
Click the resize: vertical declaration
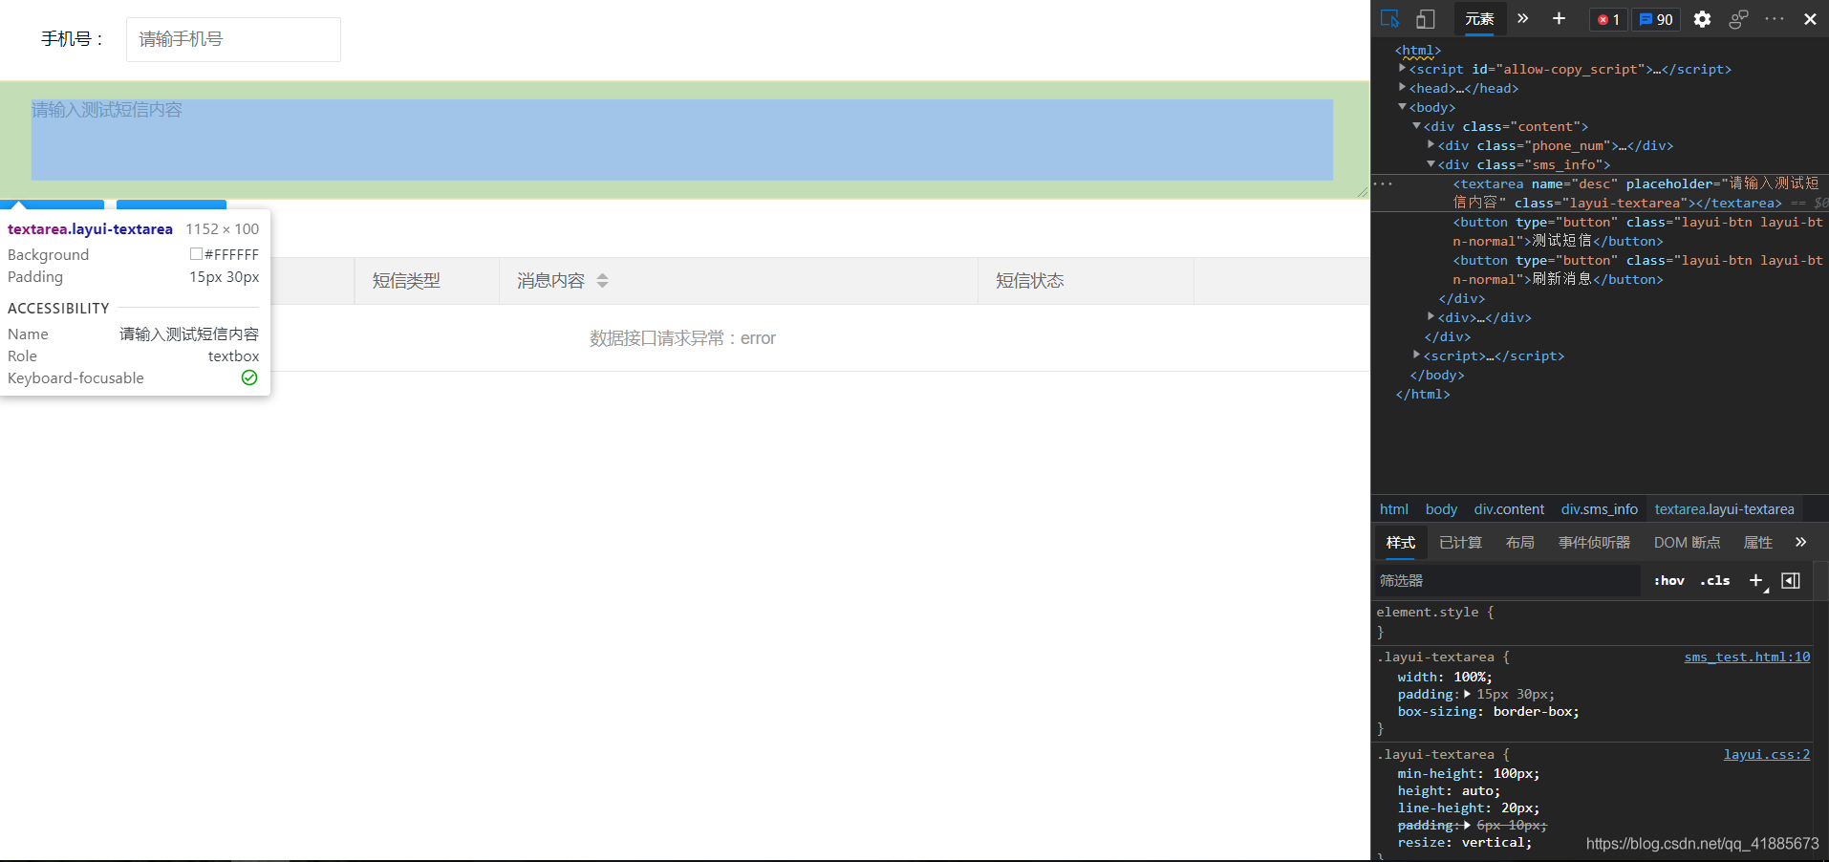pyautogui.click(x=1464, y=843)
